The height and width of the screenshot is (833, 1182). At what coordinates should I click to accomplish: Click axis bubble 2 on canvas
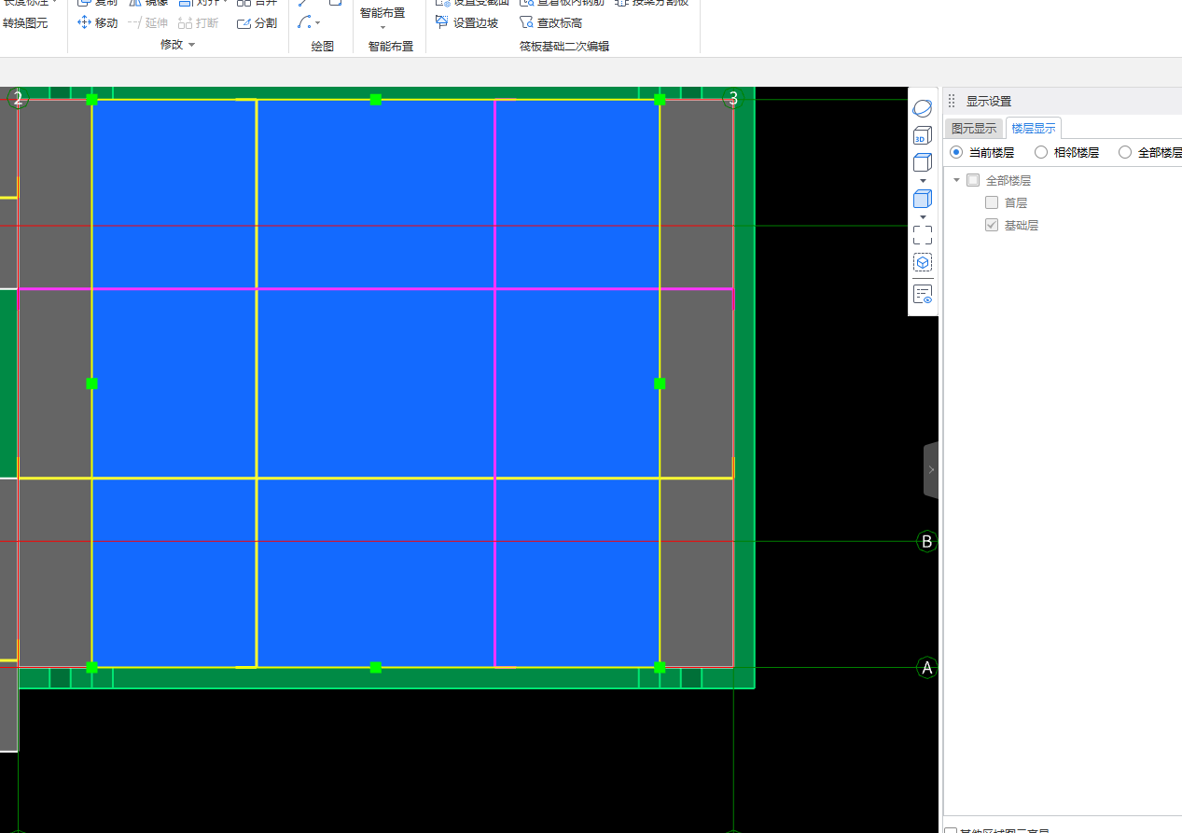pos(18,98)
